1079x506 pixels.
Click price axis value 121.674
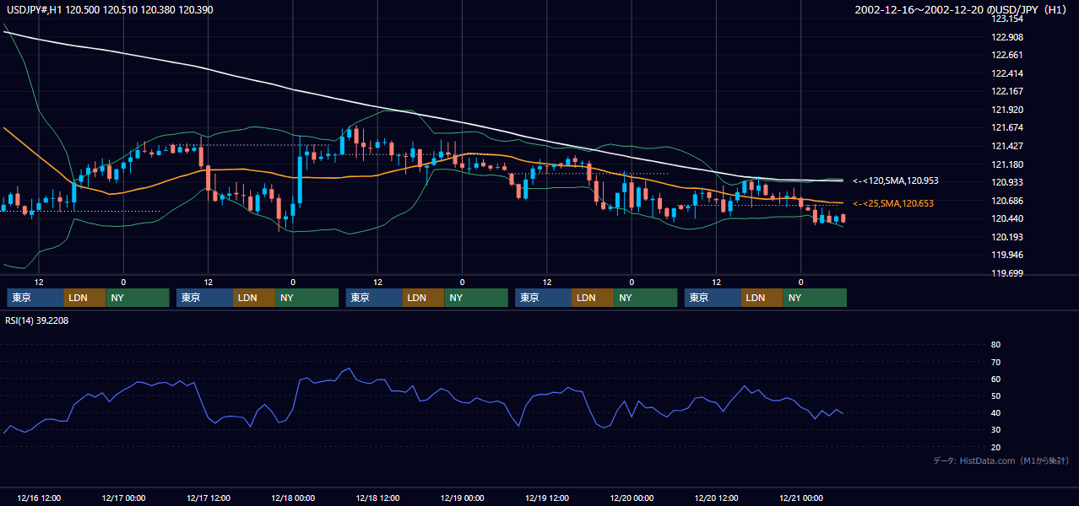1007,128
